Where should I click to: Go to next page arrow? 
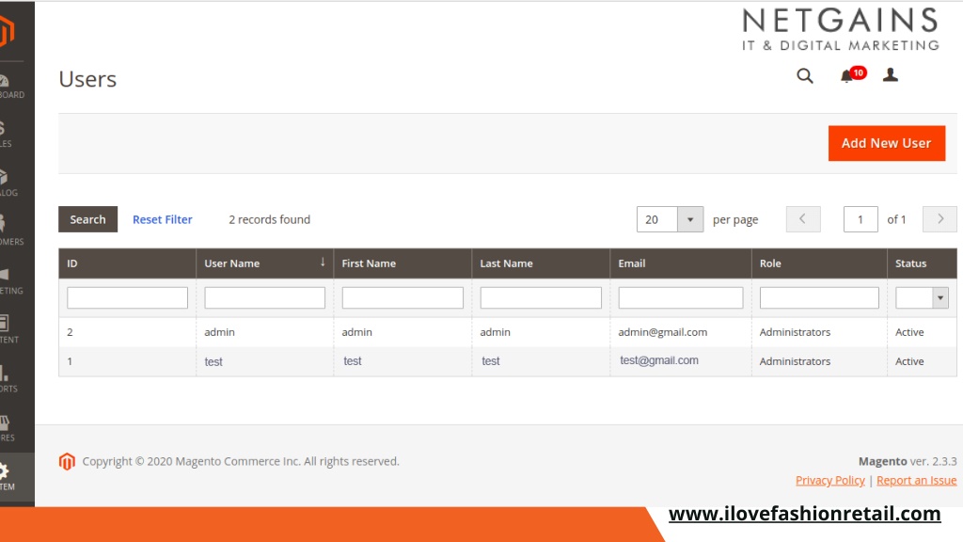[x=939, y=219]
